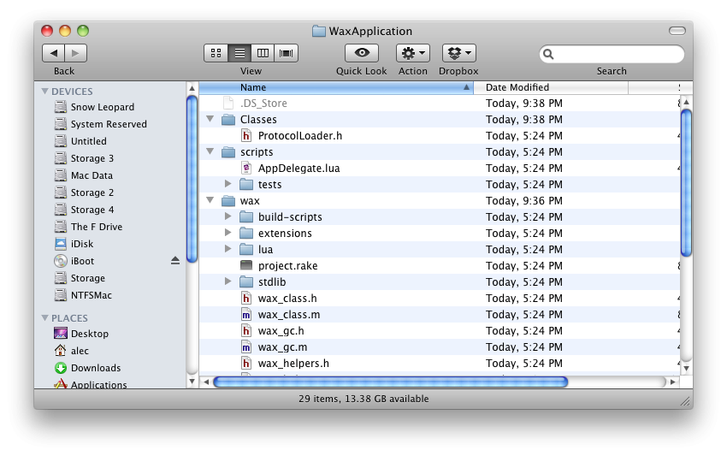Viewport: 727px width, 456px height.
Task: Go forward with the right arrow button
Action: click(x=75, y=53)
